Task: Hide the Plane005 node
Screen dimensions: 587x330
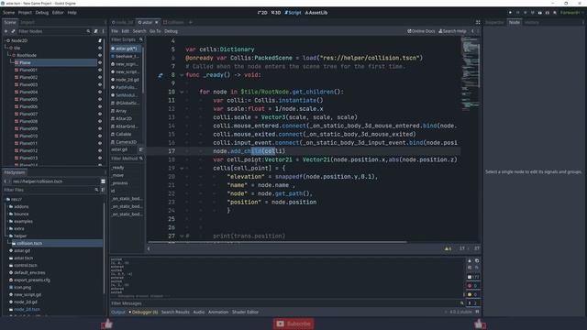Action: (100, 99)
